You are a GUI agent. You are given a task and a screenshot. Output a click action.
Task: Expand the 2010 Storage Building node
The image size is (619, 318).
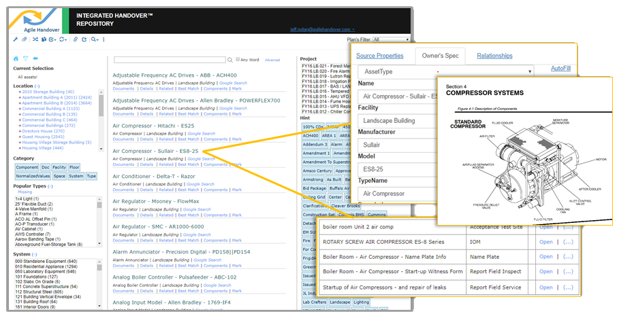click(20, 92)
